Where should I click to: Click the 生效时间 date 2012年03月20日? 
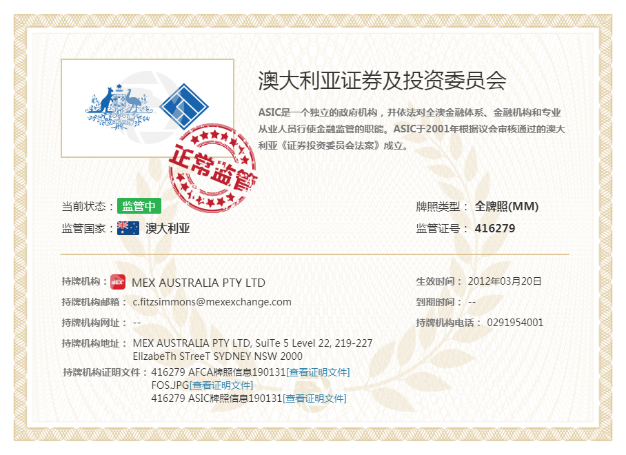click(505, 281)
